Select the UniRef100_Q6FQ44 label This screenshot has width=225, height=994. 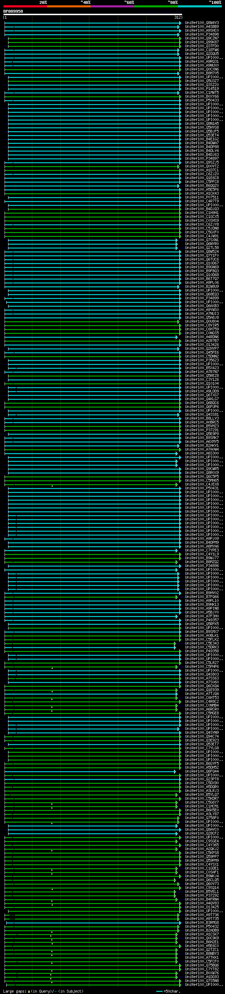(202, 772)
